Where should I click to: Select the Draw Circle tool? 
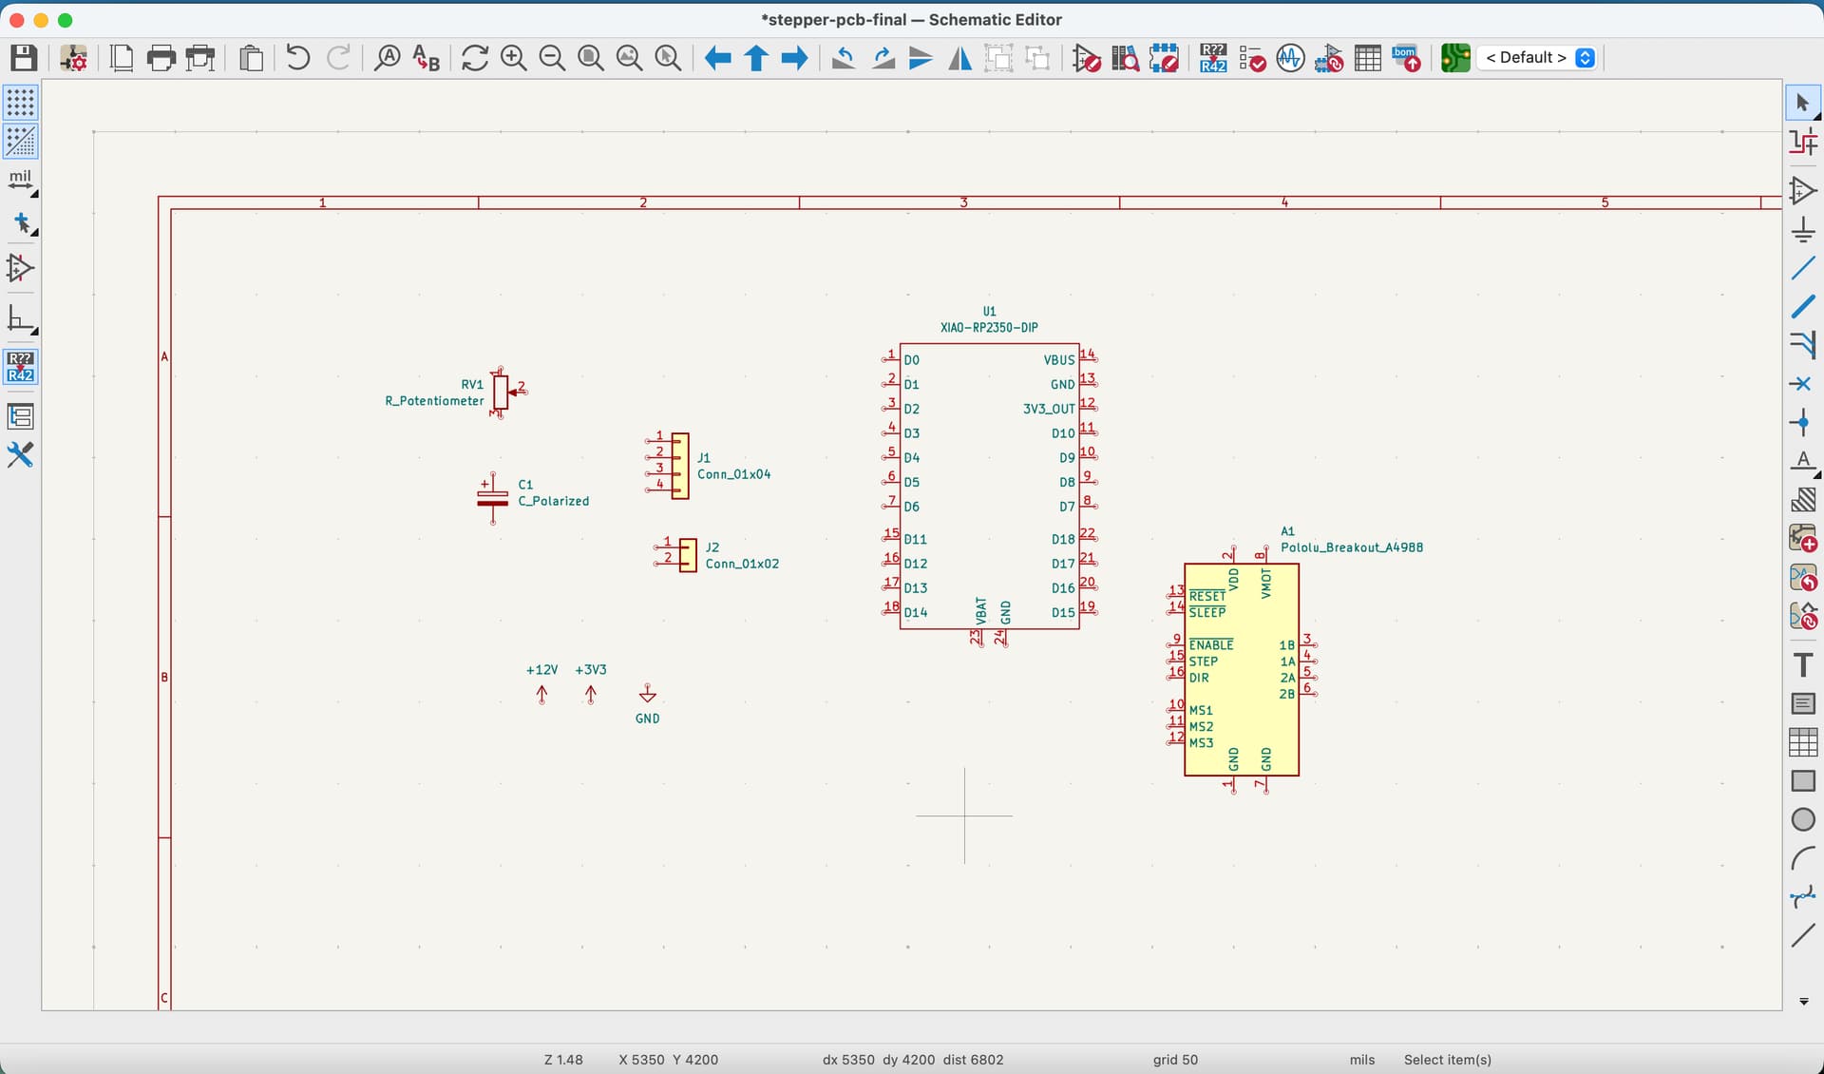(1803, 819)
